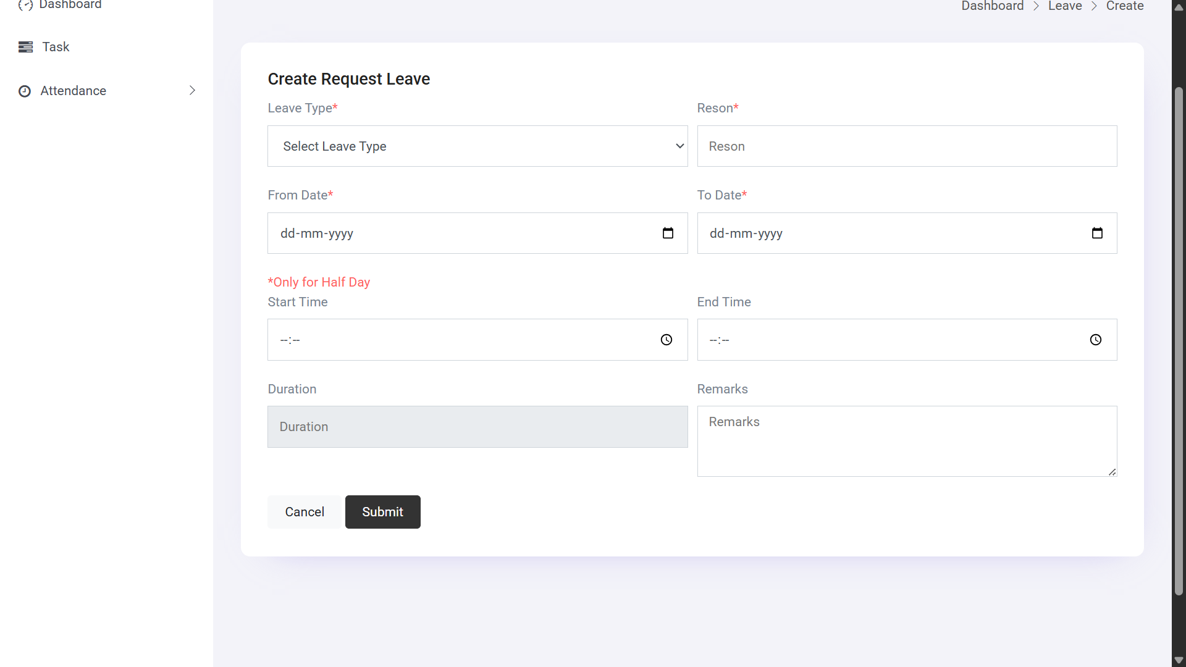
Task: Click the 'End Time' label
Action: (724, 302)
